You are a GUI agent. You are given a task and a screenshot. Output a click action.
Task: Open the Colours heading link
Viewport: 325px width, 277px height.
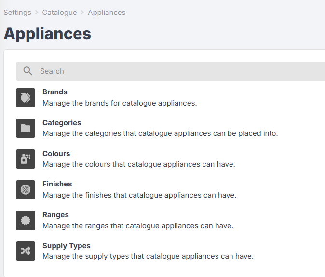(x=56, y=154)
